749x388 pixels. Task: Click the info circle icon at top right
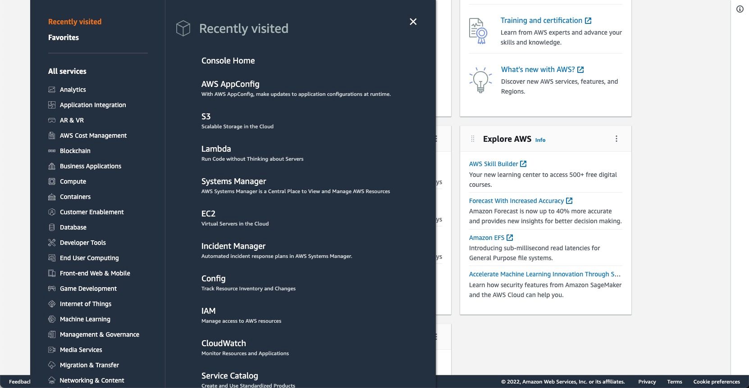tap(740, 9)
